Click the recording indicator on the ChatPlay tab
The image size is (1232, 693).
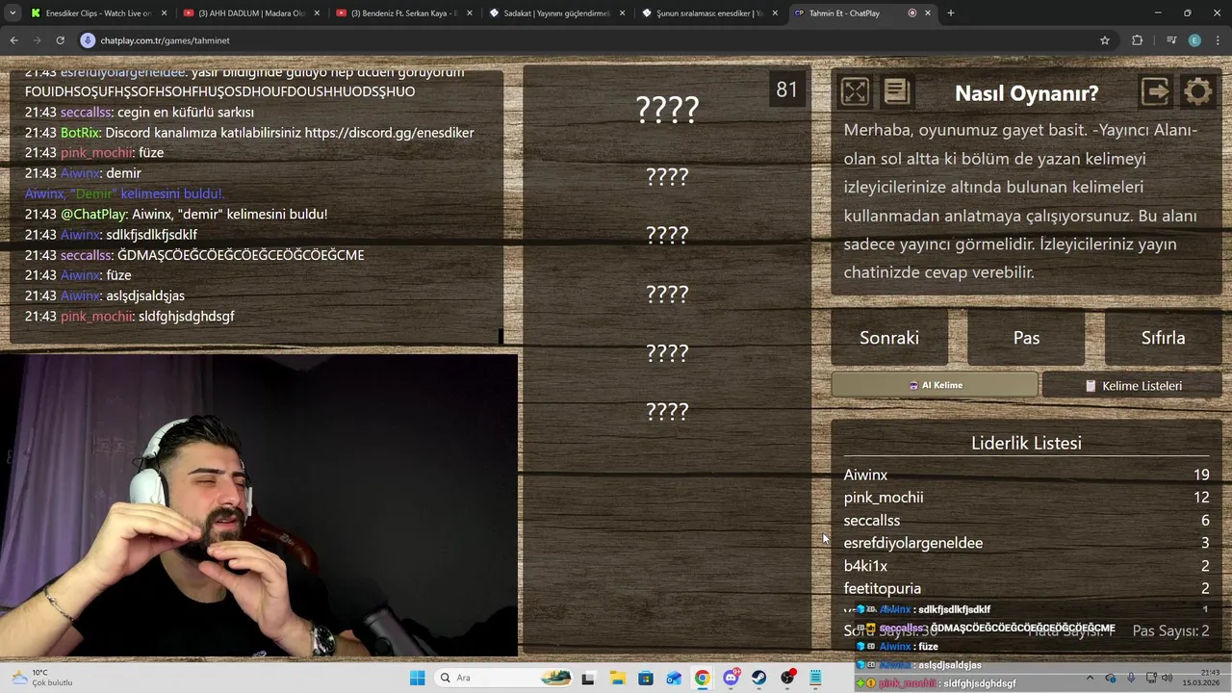point(912,13)
